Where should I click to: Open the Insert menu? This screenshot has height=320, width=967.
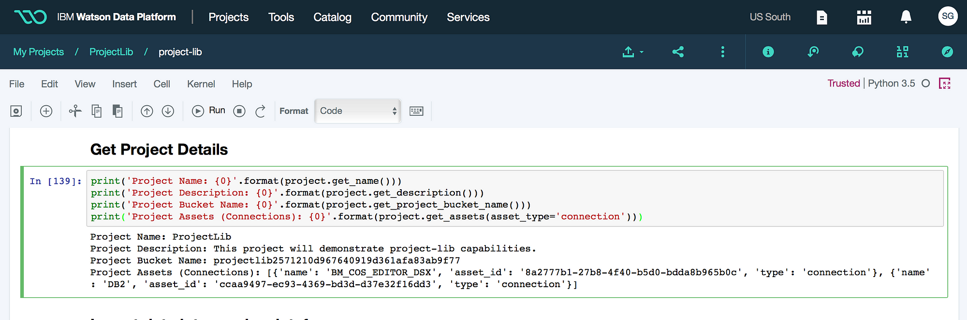click(x=124, y=84)
